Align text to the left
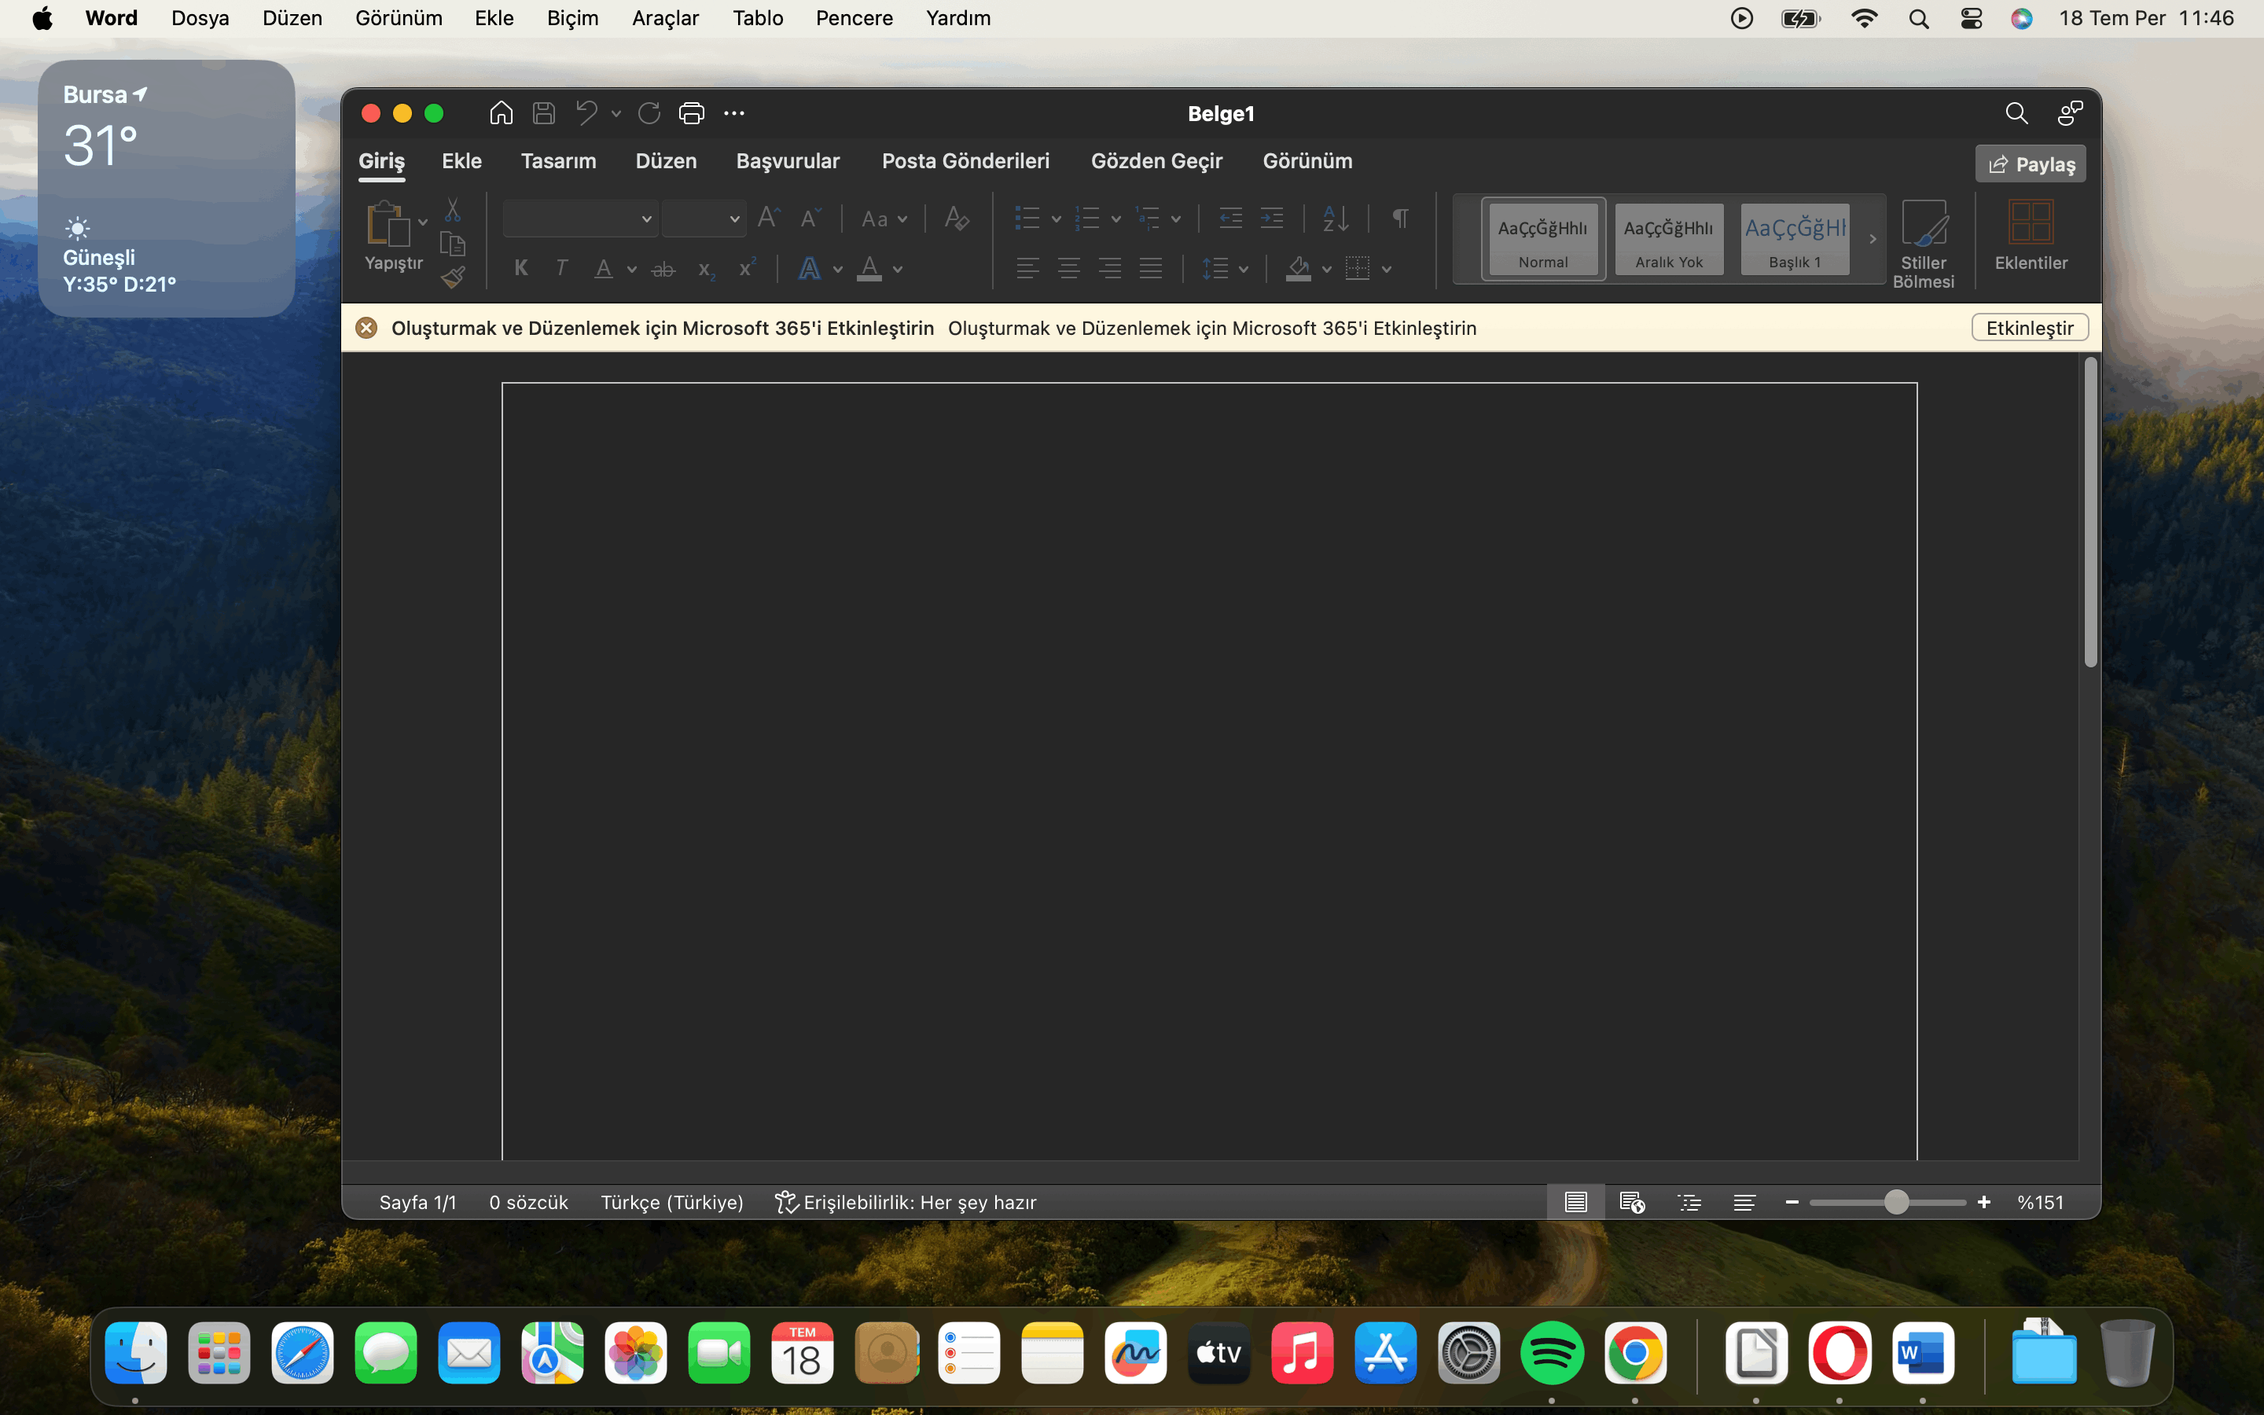The width and height of the screenshot is (2264, 1415). point(1027,269)
